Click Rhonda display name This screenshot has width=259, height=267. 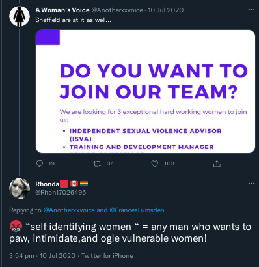(x=47, y=184)
